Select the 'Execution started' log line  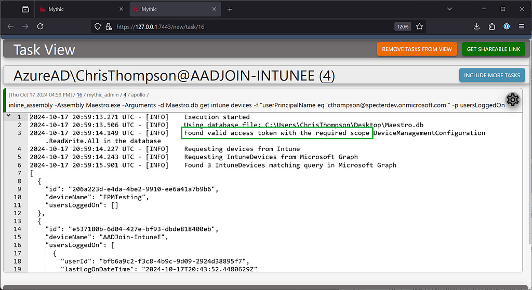point(217,117)
